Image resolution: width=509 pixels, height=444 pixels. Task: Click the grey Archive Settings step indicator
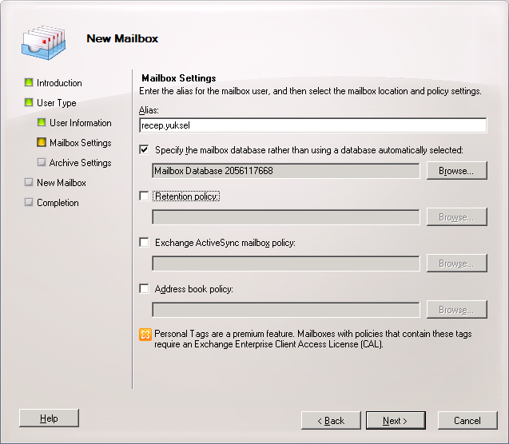42,162
